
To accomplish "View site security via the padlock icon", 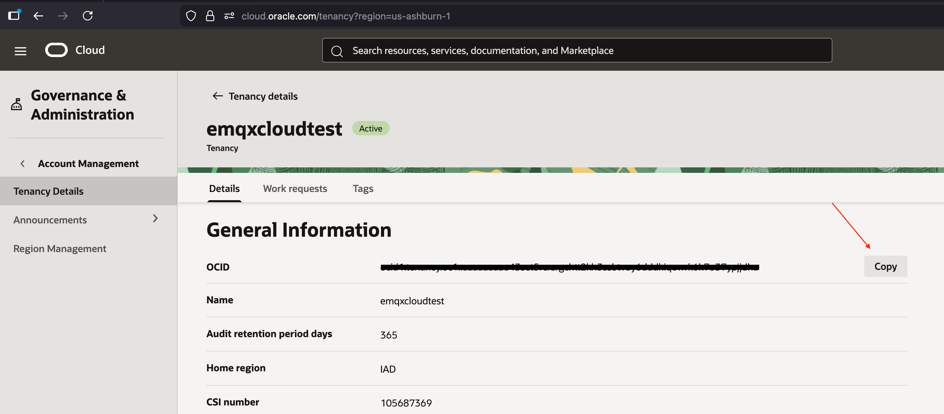I will click(210, 16).
